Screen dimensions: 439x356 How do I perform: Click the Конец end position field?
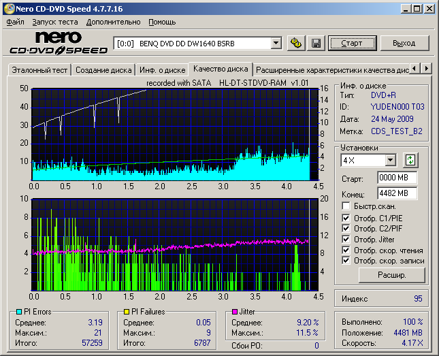pos(397,193)
